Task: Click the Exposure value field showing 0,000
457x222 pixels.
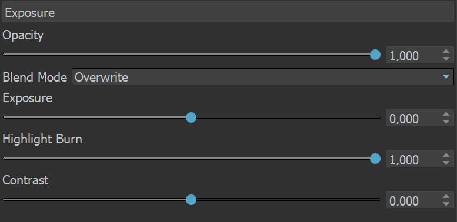Action: tap(414, 118)
